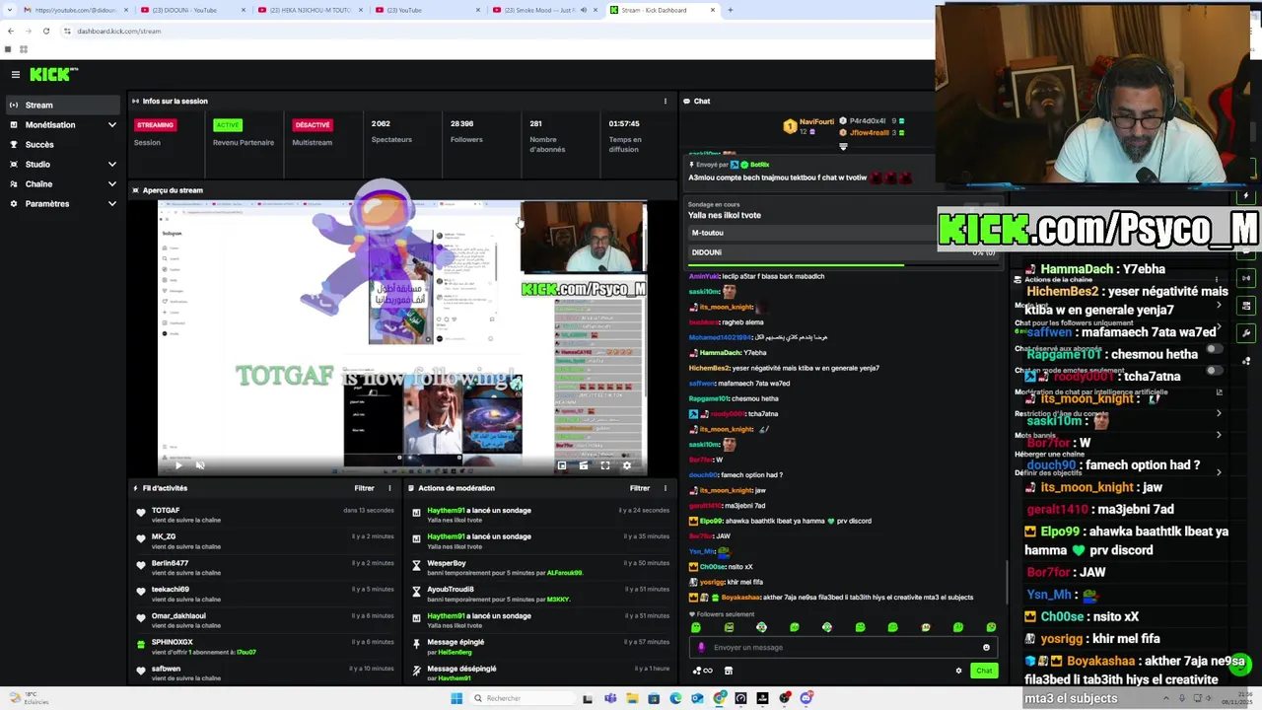This screenshot has width=1262, height=710.
Task: Open the Windows Start menu
Action: [456, 698]
